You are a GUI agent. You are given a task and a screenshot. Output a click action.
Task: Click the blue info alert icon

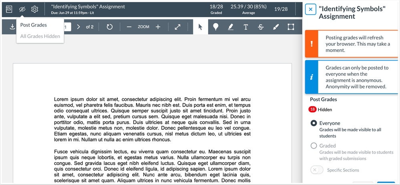pyautogui.click(x=312, y=77)
